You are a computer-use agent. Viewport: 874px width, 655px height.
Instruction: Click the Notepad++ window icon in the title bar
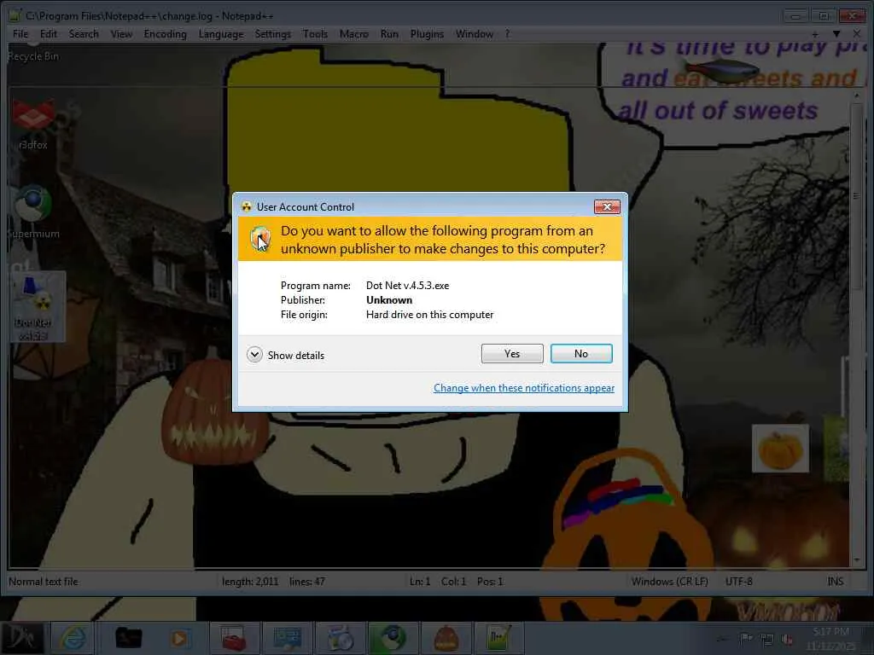pyautogui.click(x=15, y=15)
